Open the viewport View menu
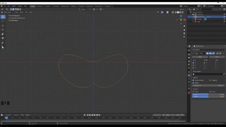The width and height of the screenshot is (226, 127). click(x=17, y=12)
